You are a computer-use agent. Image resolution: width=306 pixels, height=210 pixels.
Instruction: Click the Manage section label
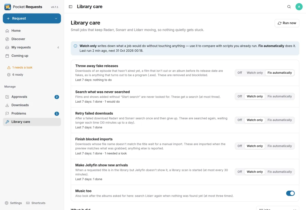10,87
